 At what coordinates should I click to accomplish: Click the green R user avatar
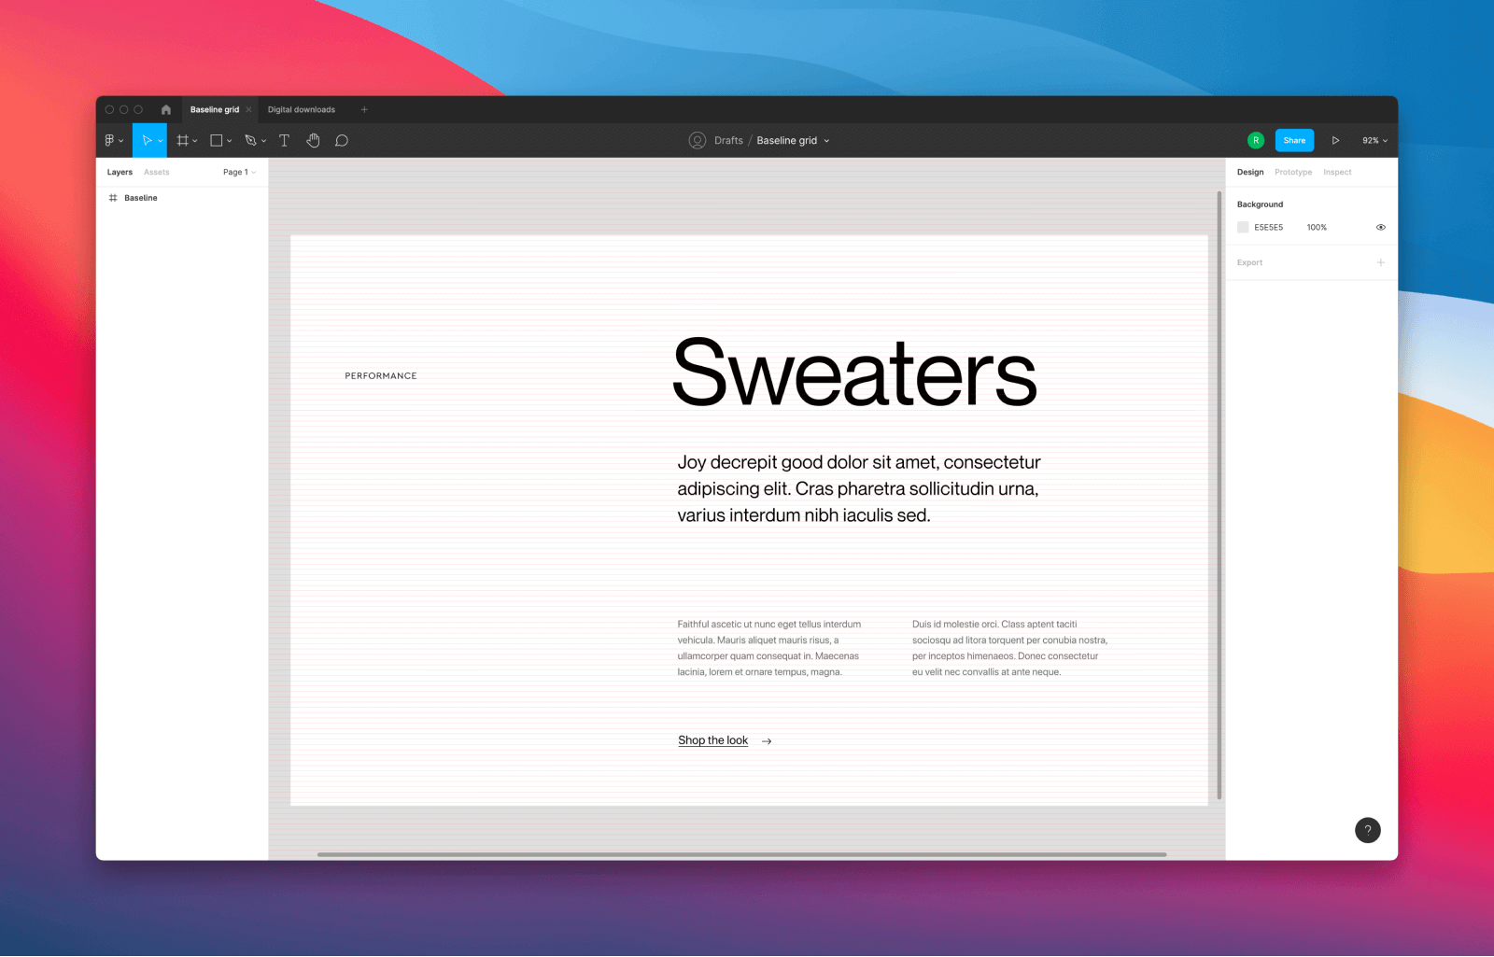(x=1256, y=140)
